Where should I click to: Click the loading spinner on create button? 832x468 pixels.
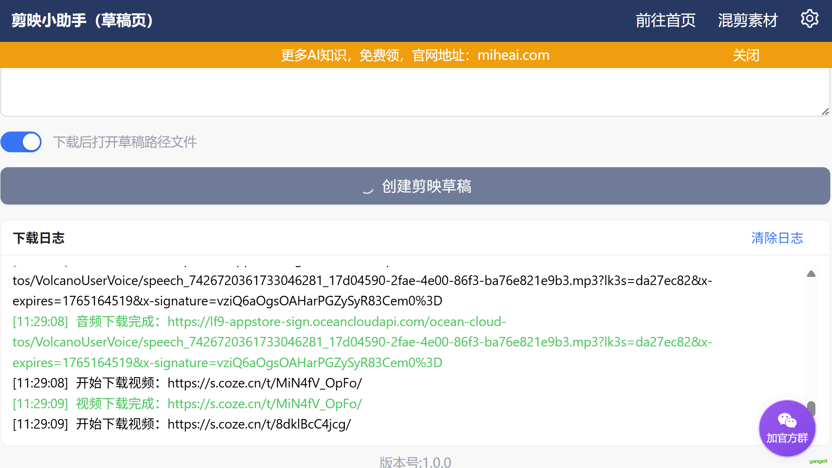point(368,188)
